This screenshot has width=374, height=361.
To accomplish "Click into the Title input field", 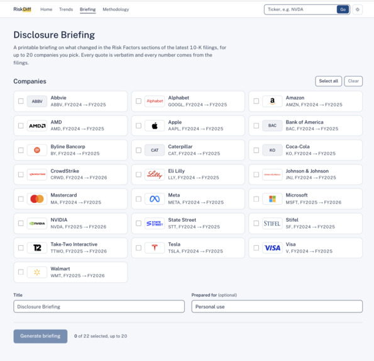I will click(x=99, y=306).
